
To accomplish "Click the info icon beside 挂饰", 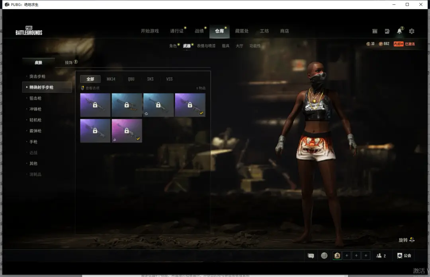I will [x=76, y=62].
